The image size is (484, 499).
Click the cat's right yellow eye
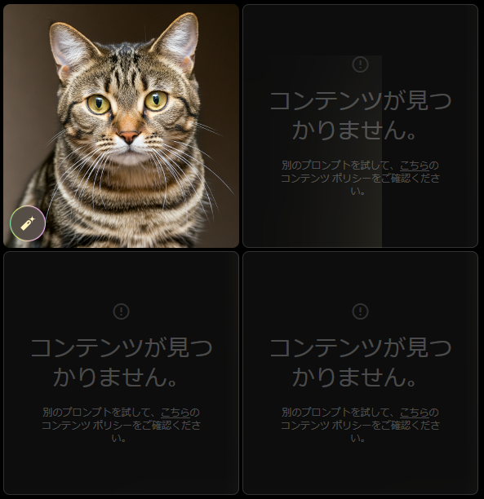click(x=156, y=100)
